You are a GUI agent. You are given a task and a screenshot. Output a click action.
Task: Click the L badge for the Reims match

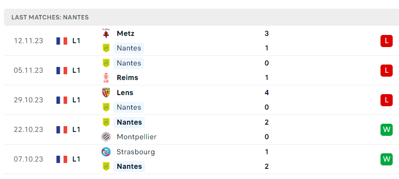click(x=386, y=70)
